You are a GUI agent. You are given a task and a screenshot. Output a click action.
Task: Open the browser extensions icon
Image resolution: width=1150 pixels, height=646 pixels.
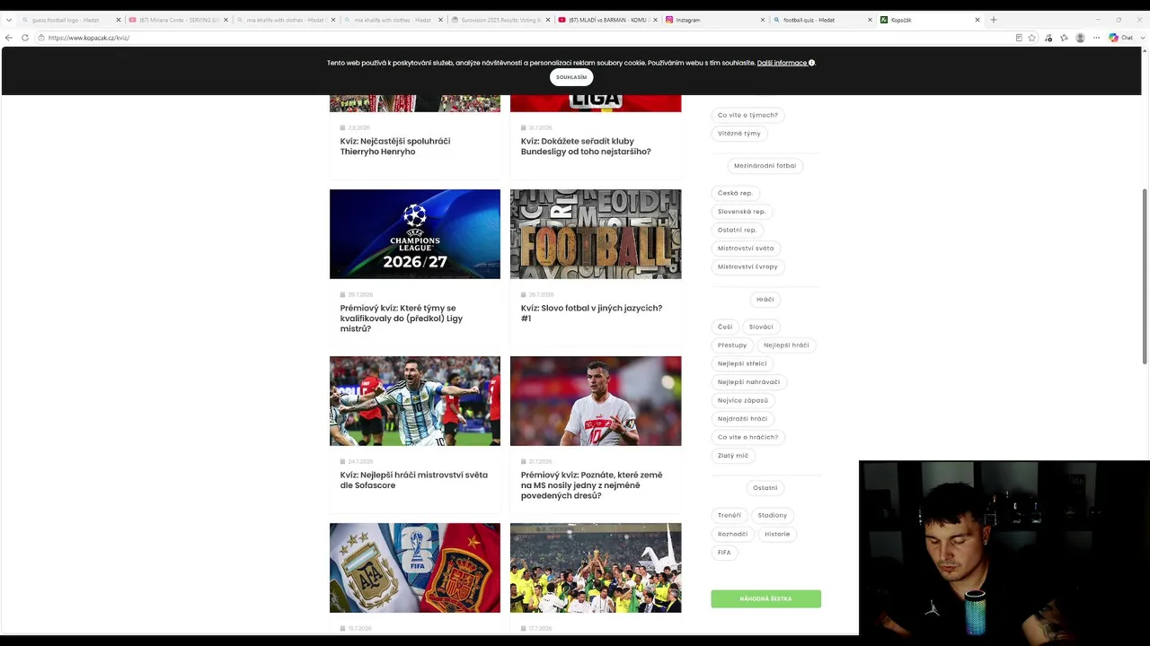click(1048, 38)
